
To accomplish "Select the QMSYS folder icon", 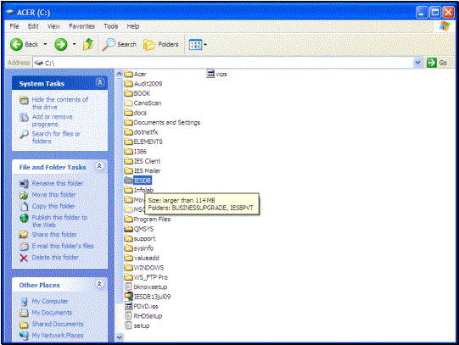I will click(128, 229).
